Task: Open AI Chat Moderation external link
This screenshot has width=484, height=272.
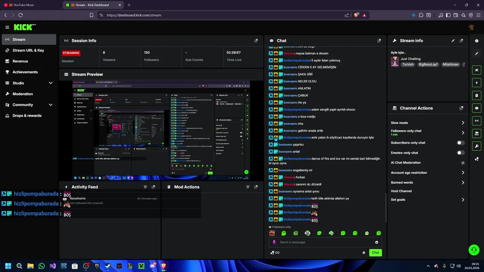Action: 463,163
